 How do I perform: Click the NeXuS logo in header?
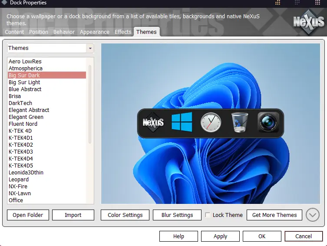(x=309, y=22)
